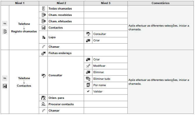Click the Chamar handset icon under Lupa

[x=43, y=47]
